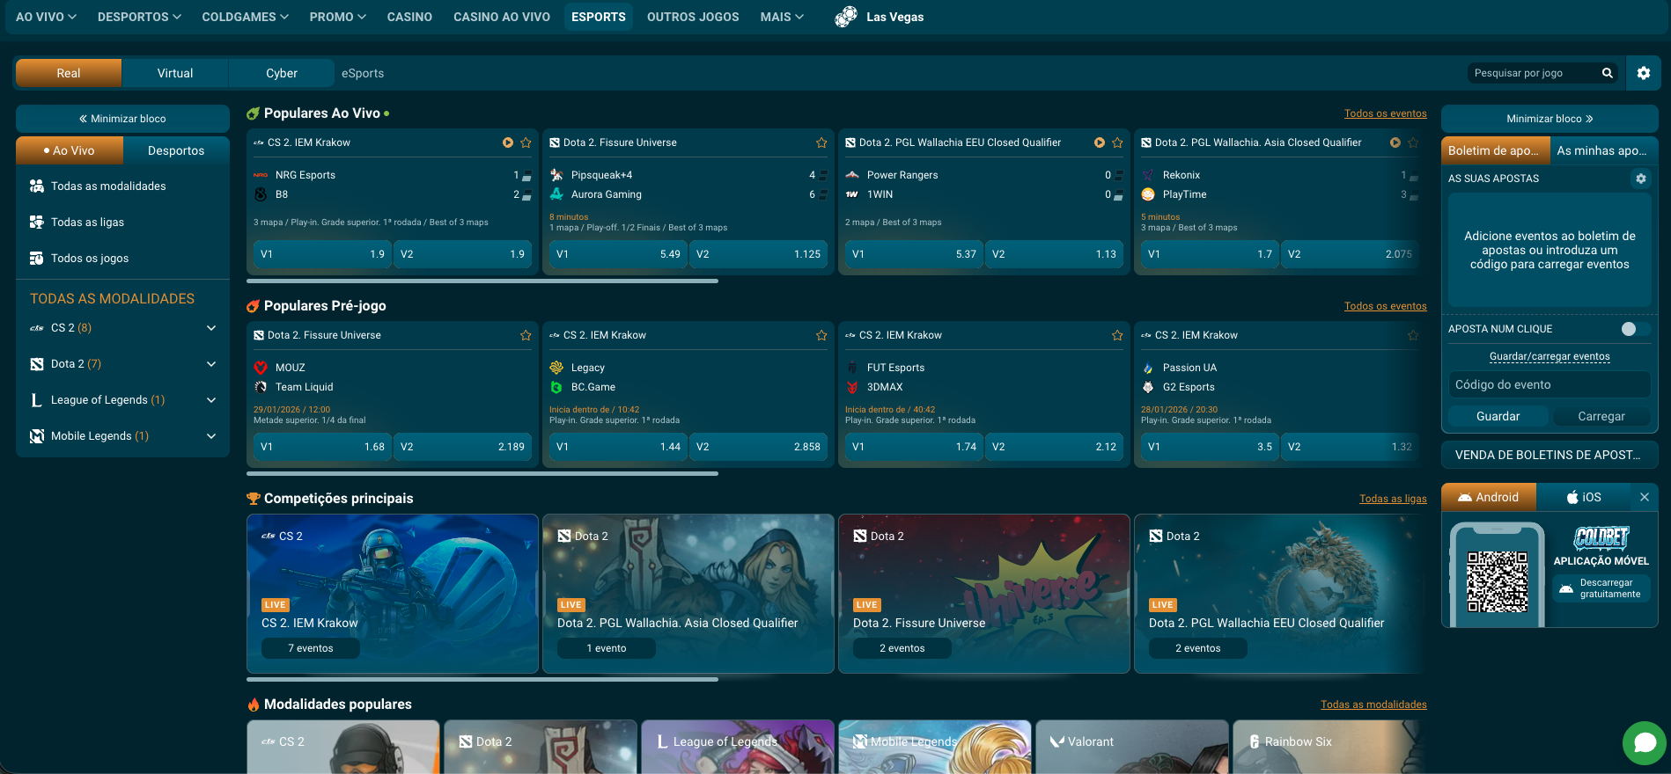Screen dimensions: 1671x774
Task: Play live stream for CS 2. IEM Krakow live card
Action: pyautogui.click(x=508, y=142)
